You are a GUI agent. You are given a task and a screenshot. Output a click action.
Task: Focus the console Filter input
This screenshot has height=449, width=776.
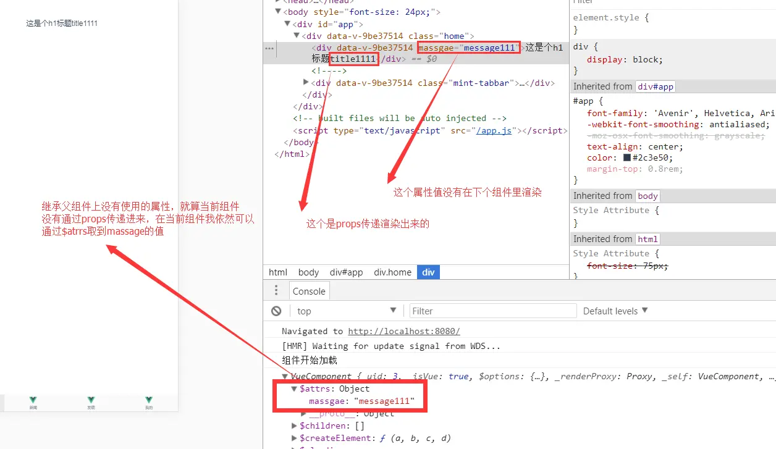click(493, 311)
